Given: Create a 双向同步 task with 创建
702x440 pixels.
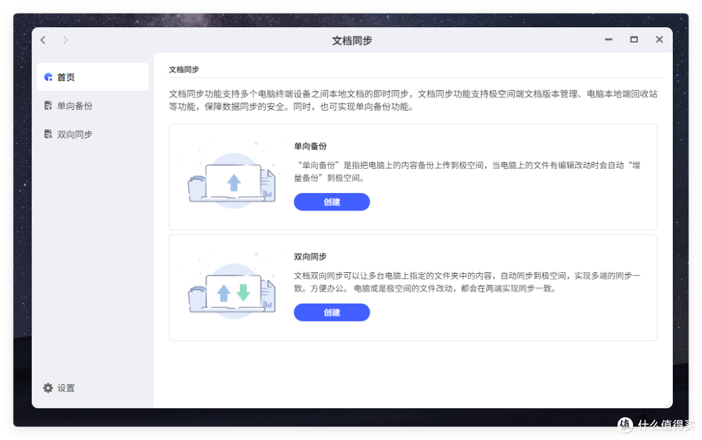Looking at the screenshot, I should click(331, 313).
